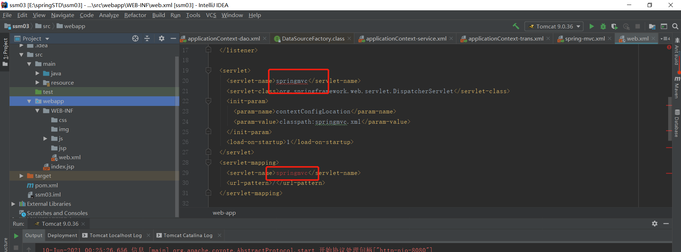Image resolution: width=681 pixels, height=252 pixels.
Task: Fold servlet-mapping block at line 28
Action: click(x=209, y=162)
